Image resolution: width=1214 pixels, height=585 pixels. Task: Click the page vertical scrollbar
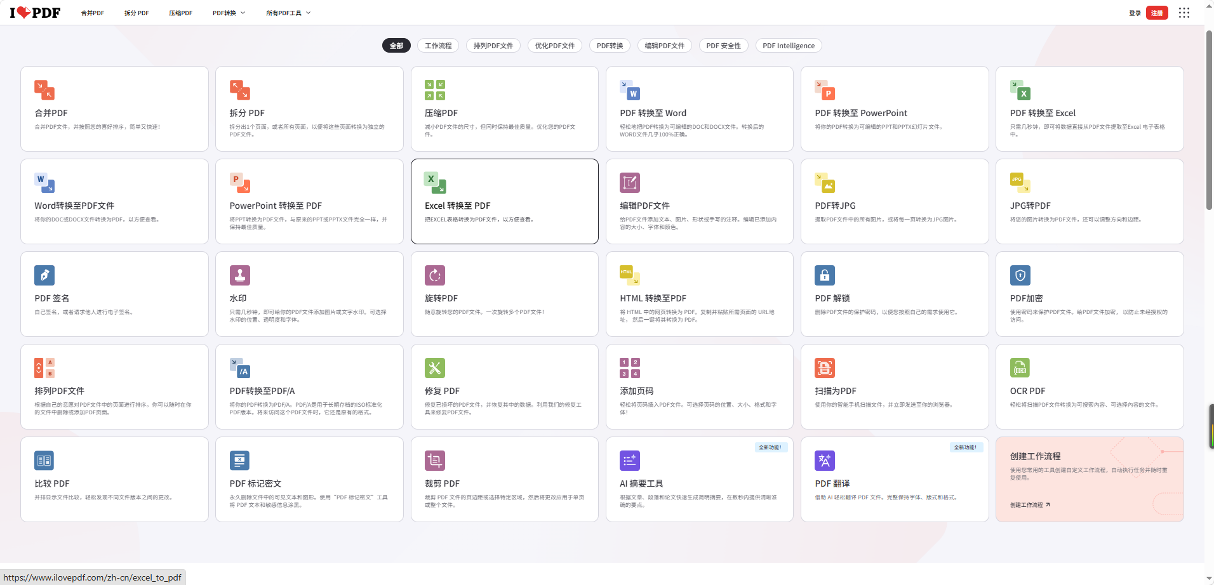pos(1209,121)
